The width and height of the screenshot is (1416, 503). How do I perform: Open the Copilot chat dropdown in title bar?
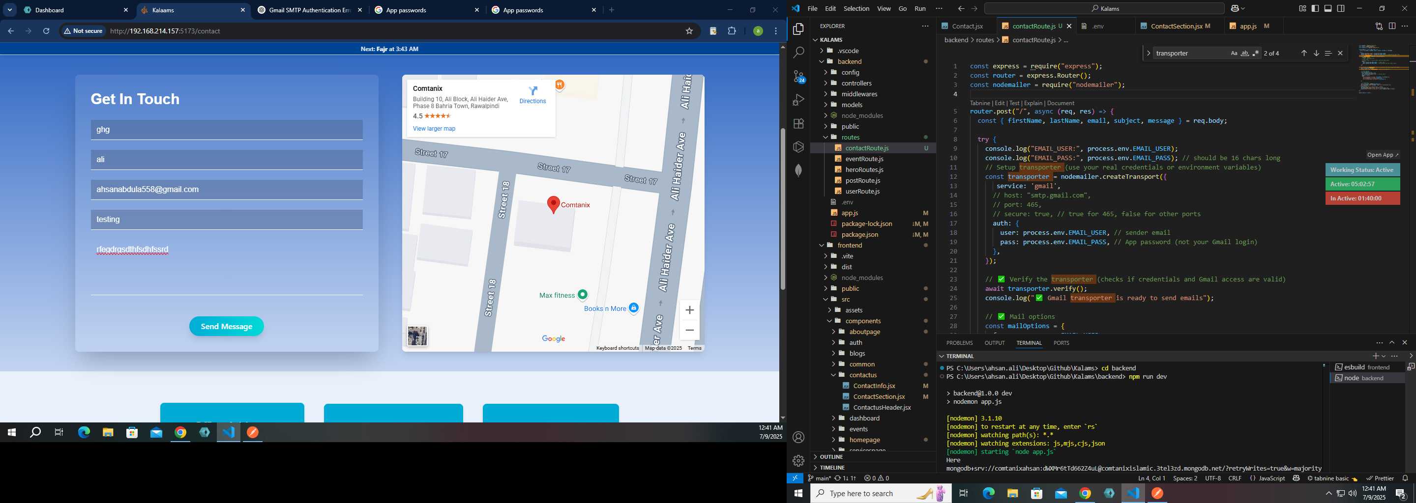[x=1243, y=9]
